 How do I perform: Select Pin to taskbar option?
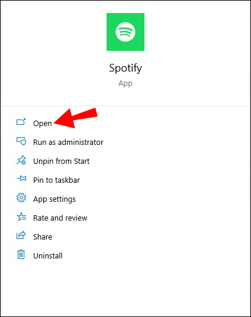56,180
